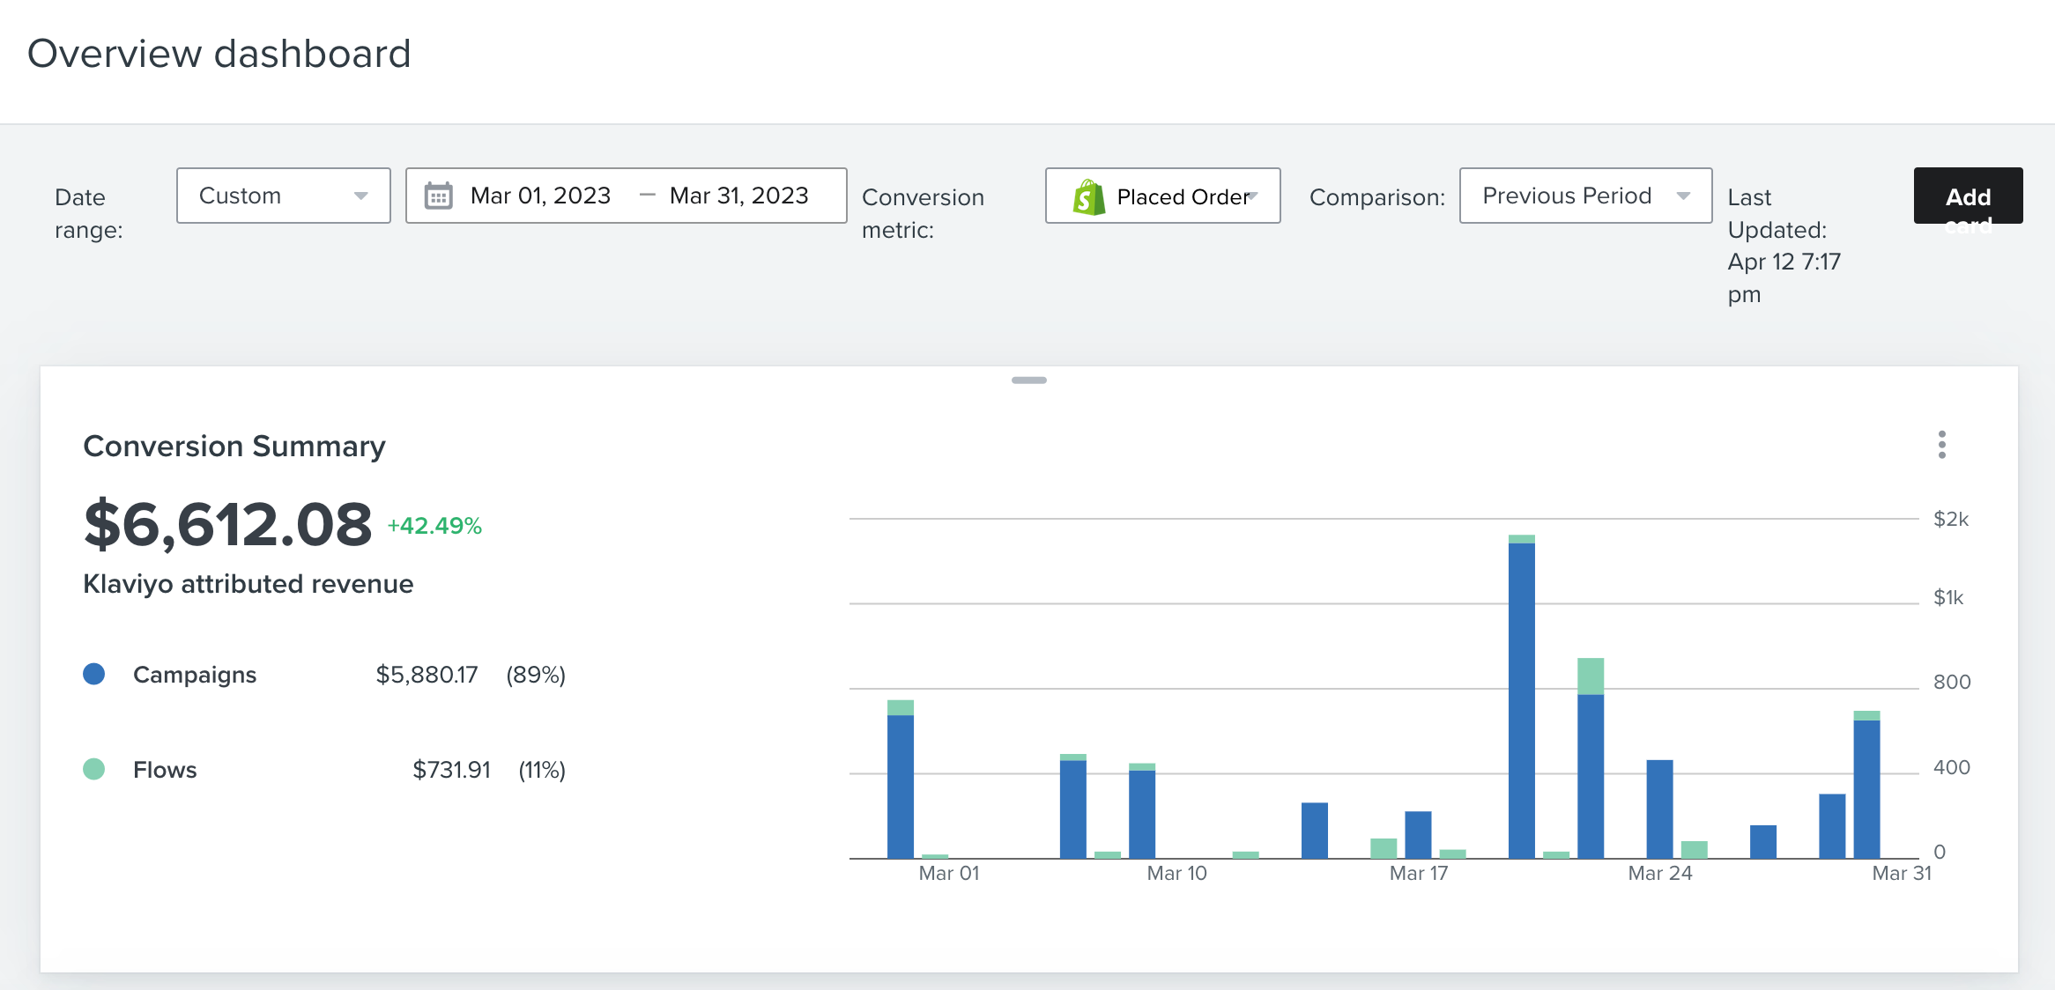Click the Add card button
This screenshot has height=990, width=2055.
click(1968, 196)
